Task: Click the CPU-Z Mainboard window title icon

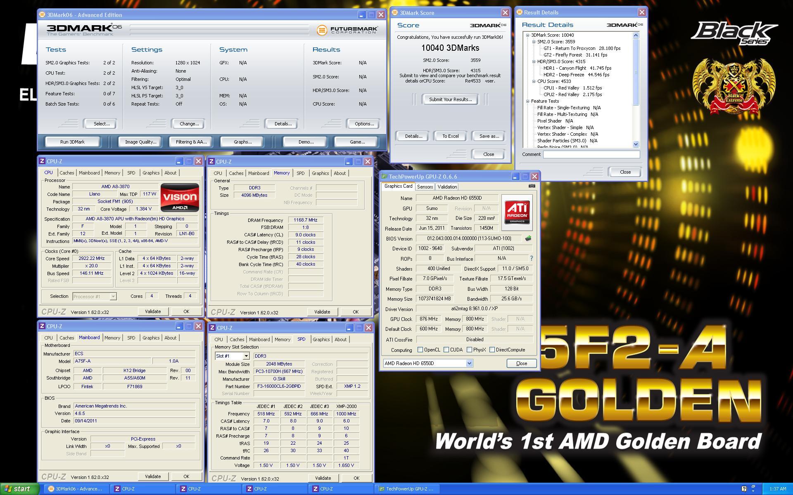Action: point(42,326)
